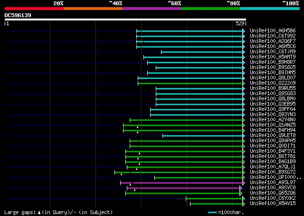
Task: Select the UniRef100_Q0DI71 label
Action: [273, 146]
